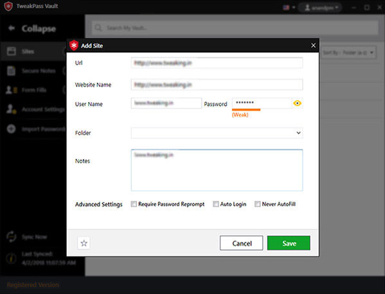
Task: Open Secure Notes in sidebar
Action: point(33,71)
